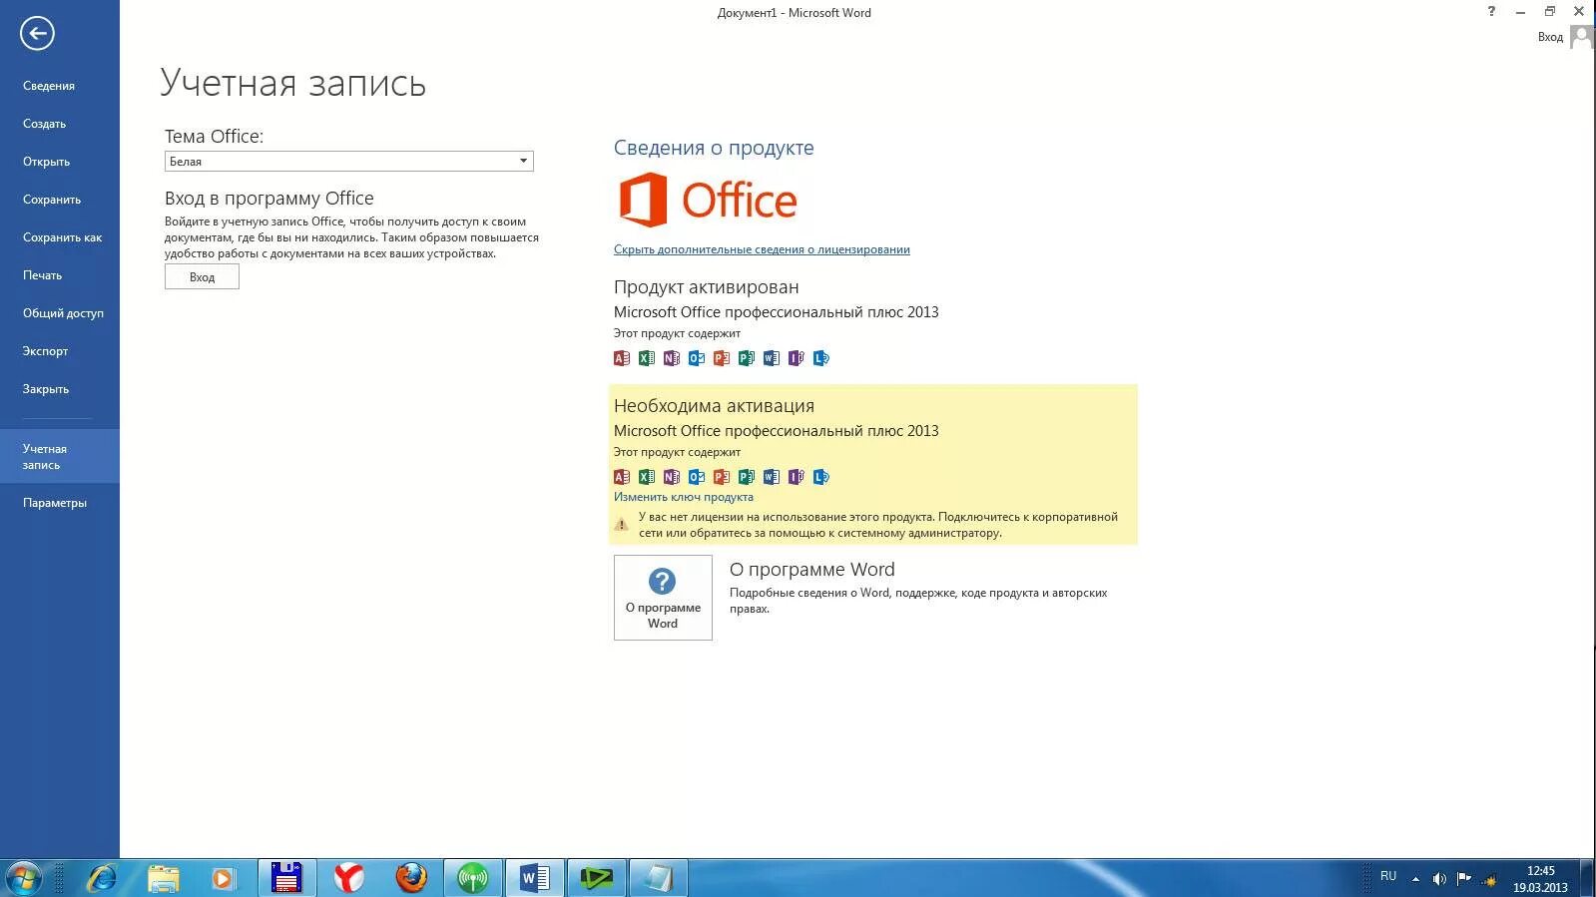Screen dimensions: 1596x897
Task: Click the Продукт активирован heading
Action: pyautogui.click(x=706, y=287)
